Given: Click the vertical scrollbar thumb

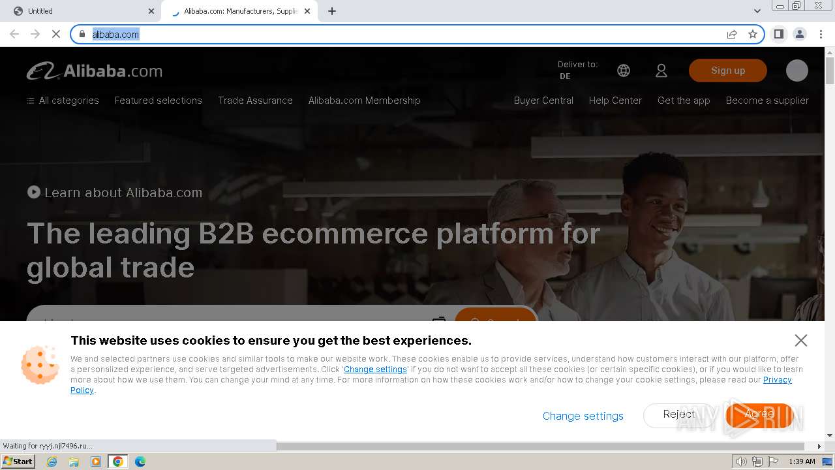Looking at the screenshot, I should click(830, 70).
